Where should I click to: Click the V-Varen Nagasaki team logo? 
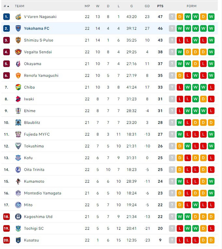pyautogui.click(x=18, y=17)
